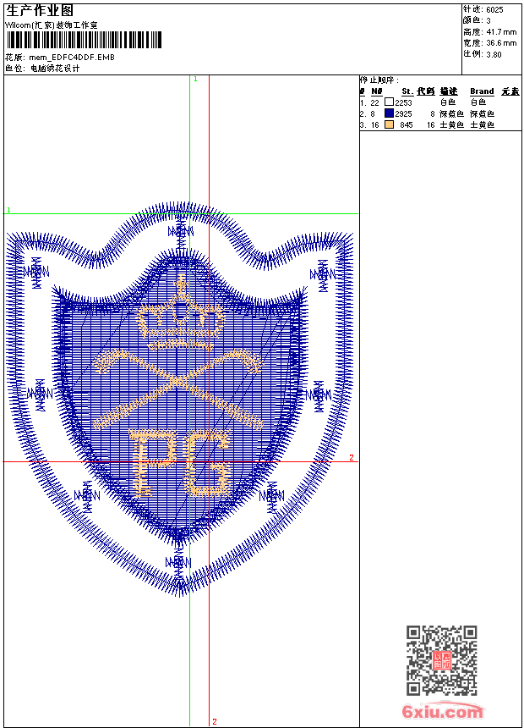Click the title '生产作业图'

(x=40, y=10)
